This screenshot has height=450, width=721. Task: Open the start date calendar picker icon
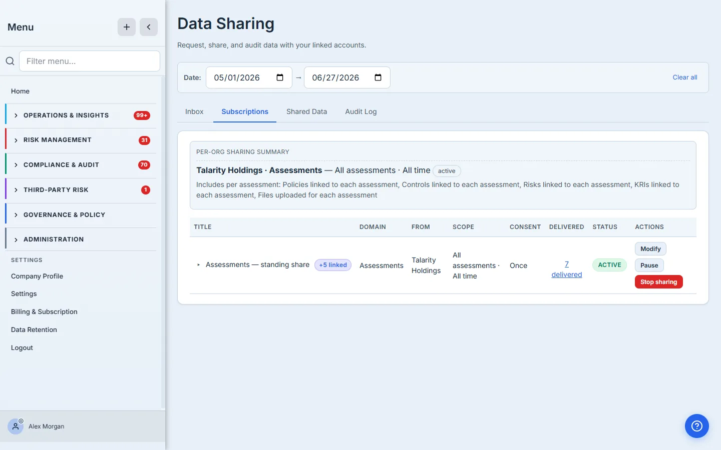pyautogui.click(x=280, y=77)
